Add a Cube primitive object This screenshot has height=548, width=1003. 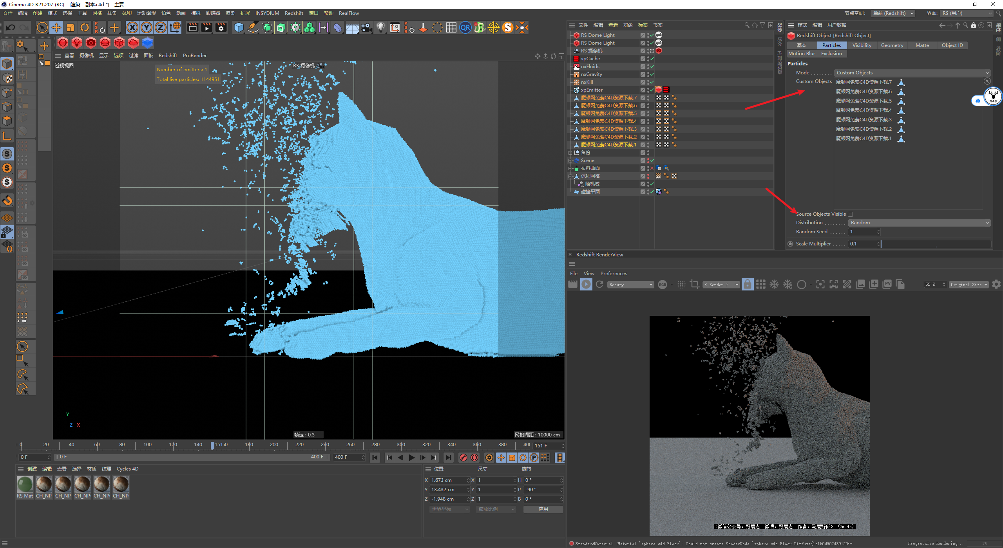239,28
